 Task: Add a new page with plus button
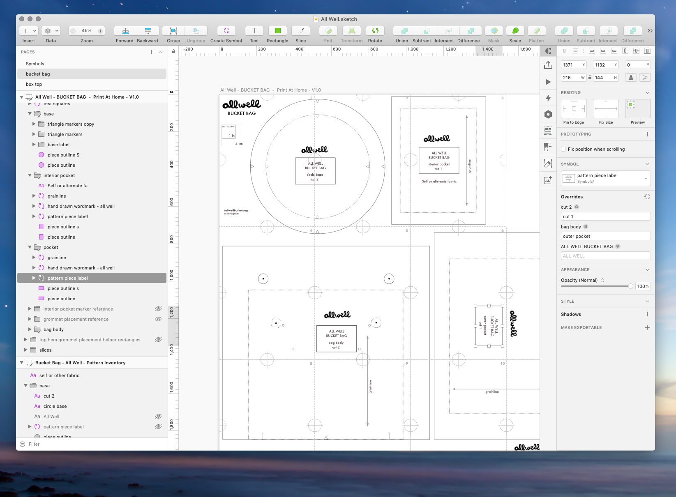(x=151, y=52)
